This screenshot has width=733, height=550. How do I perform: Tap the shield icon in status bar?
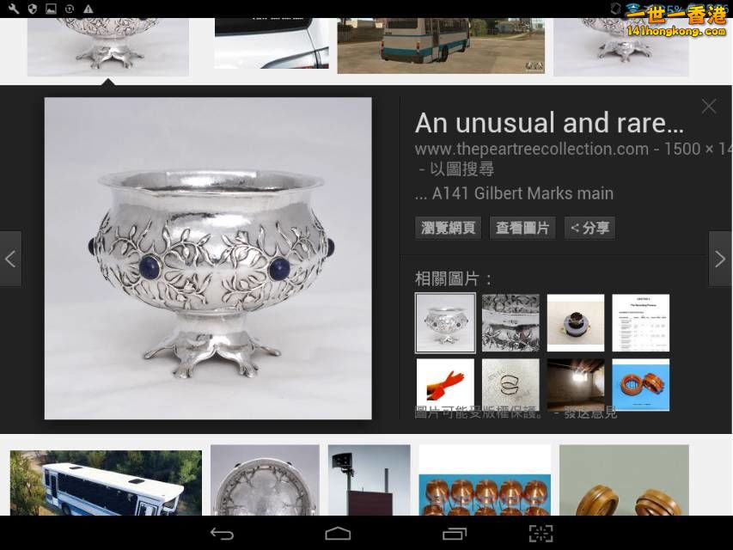(33, 9)
